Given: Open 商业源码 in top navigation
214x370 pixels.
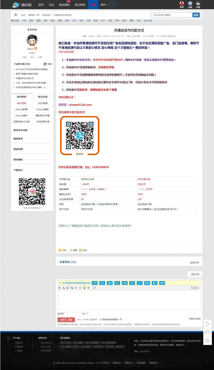Looking at the screenshot, I should click(64, 5).
